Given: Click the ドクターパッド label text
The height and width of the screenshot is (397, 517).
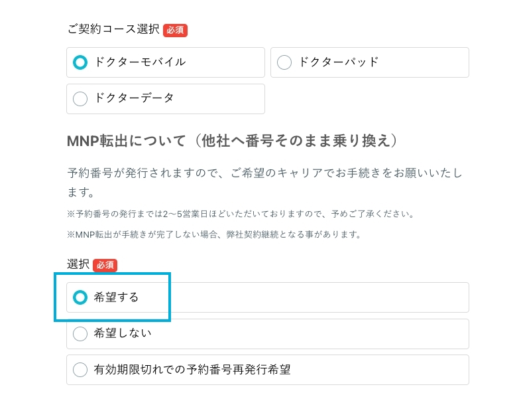Looking at the screenshot, I should 339,62.
